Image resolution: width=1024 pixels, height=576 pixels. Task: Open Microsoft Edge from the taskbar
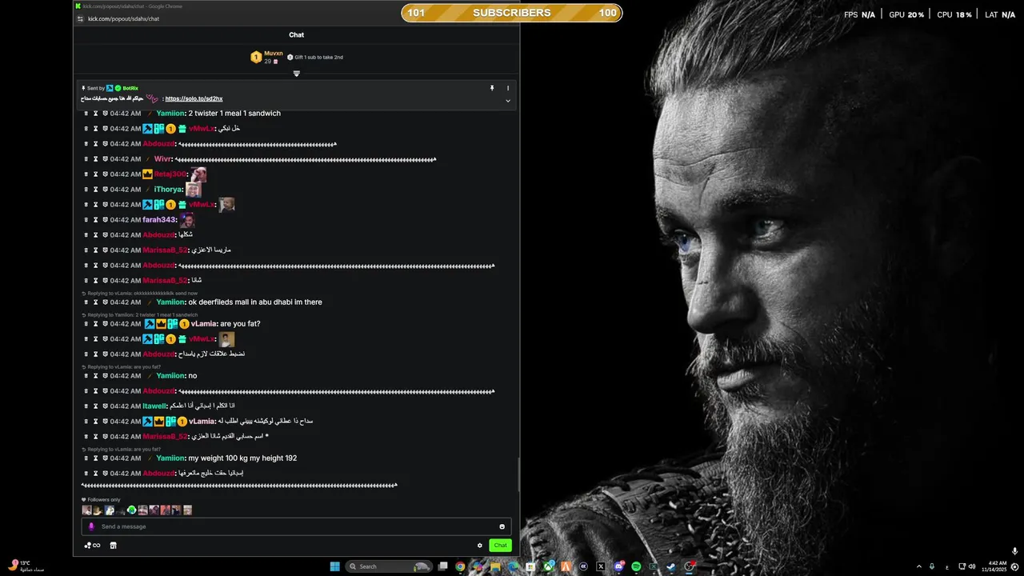pos(513,566)
